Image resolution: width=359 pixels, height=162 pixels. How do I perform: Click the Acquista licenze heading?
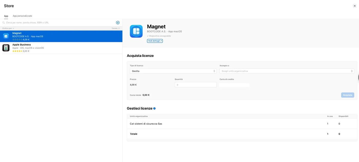[x=140, y=56]
